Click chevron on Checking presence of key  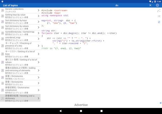tap(39, 46)
